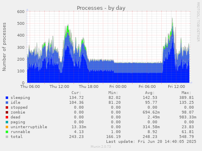This screenshot has height=151, width=202.
Task: Click runnable average value 8.92
Action: pos(152,132)
